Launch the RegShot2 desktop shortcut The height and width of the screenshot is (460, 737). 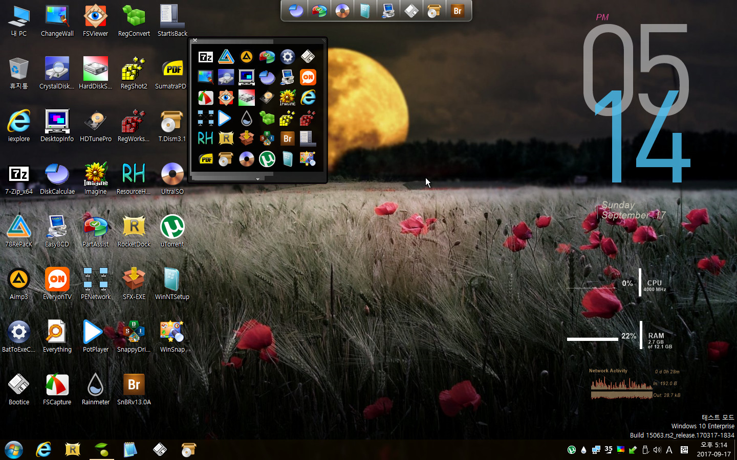[x=134, y=74]
